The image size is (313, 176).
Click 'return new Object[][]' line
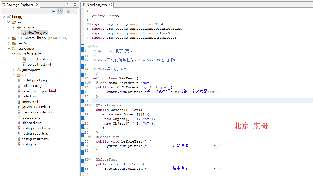point(125,114)
